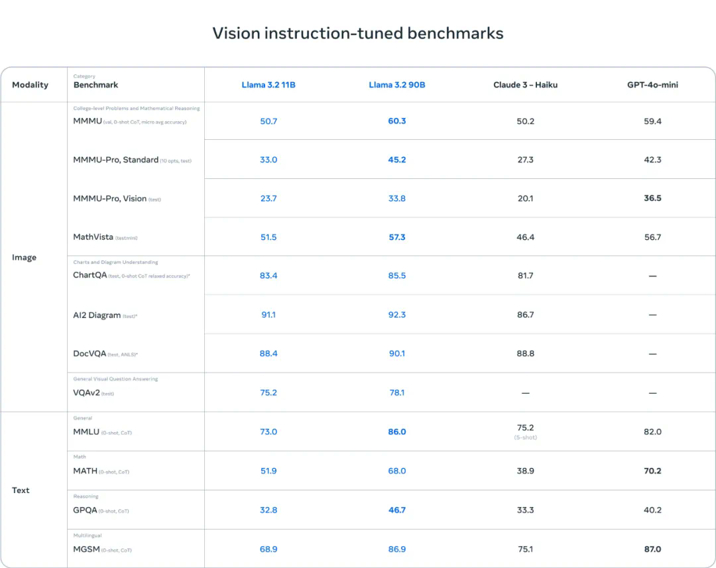Screen dimensions: 716x568
Task: Click the Image modality cell
Action: click(x=24, y=257)
